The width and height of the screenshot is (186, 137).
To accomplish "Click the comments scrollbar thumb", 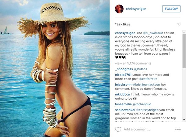I will click(x=184, y=51).
